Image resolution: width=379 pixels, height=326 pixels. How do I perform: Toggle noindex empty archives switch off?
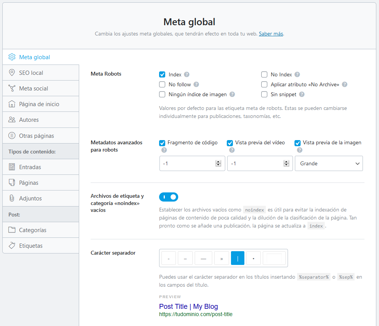[169, 197]
